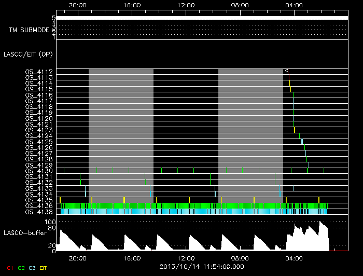Click the 80 tick on LASCO-buffer axis
363x276 pixels.
pyautogui.click(x=52, y=228)
